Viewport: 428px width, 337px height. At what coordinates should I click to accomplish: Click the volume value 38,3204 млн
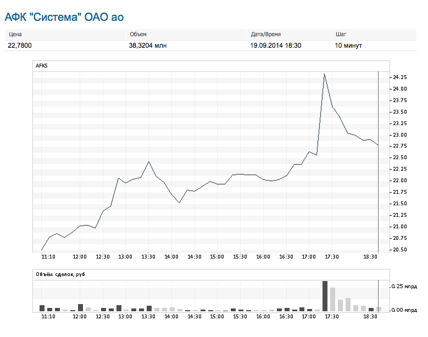[x=148, y=45]
